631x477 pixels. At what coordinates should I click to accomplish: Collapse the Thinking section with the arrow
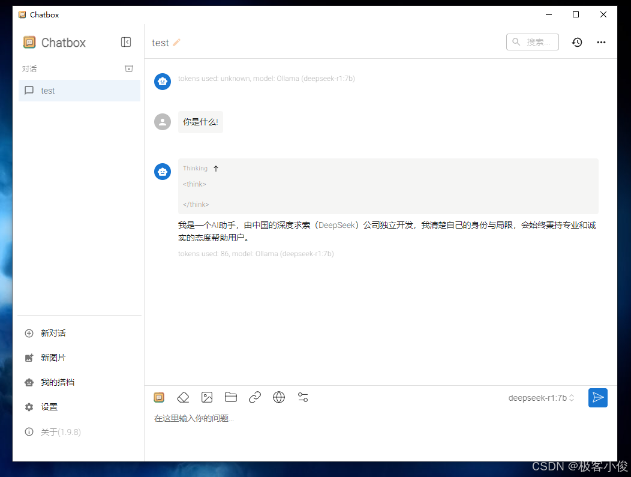point(216,169)
